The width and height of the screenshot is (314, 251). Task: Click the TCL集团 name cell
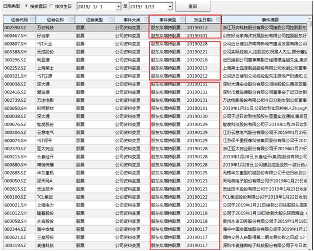[x=55, y=197]
